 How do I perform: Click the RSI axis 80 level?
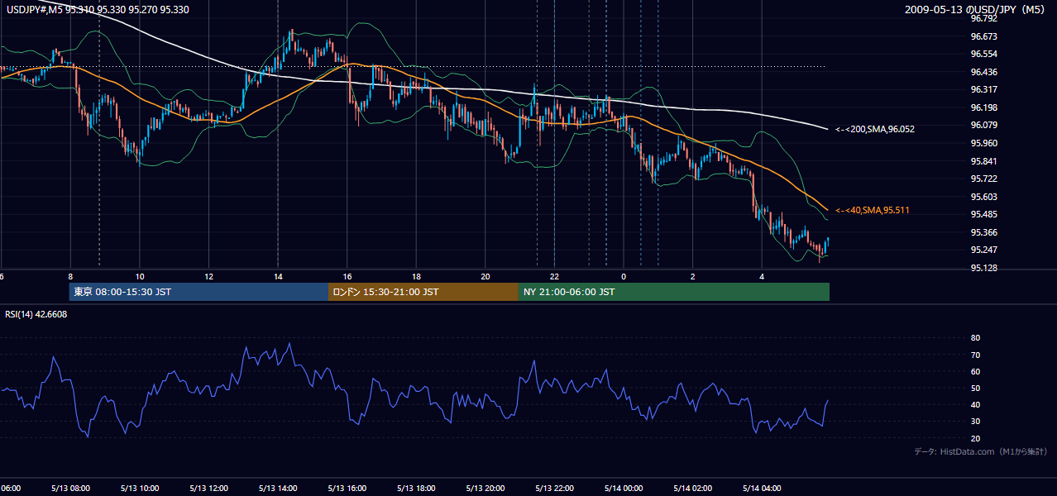coord(975,338)
